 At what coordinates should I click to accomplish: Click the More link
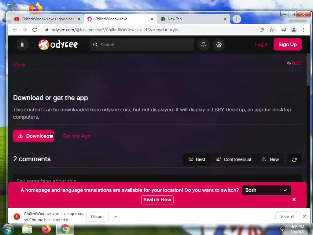(x=19, y=65)
